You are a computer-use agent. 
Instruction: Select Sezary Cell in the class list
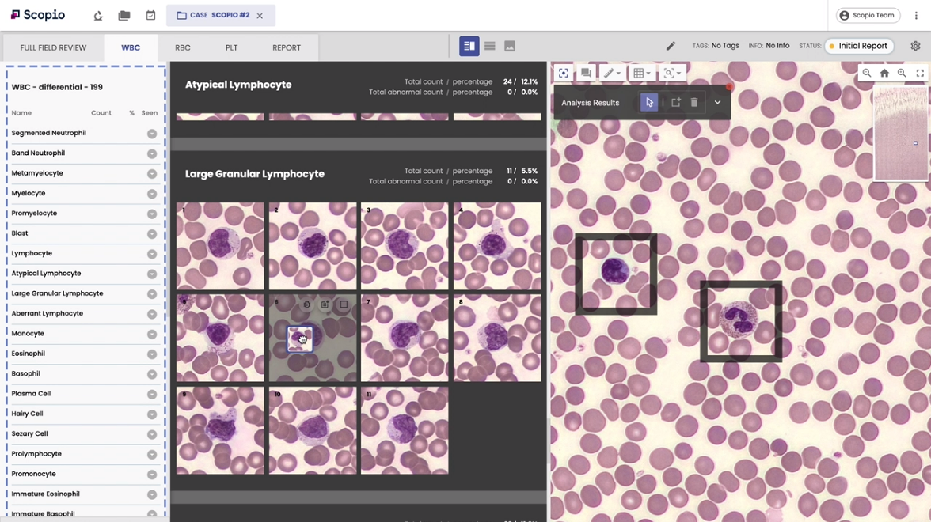click(x=30, y=433)
